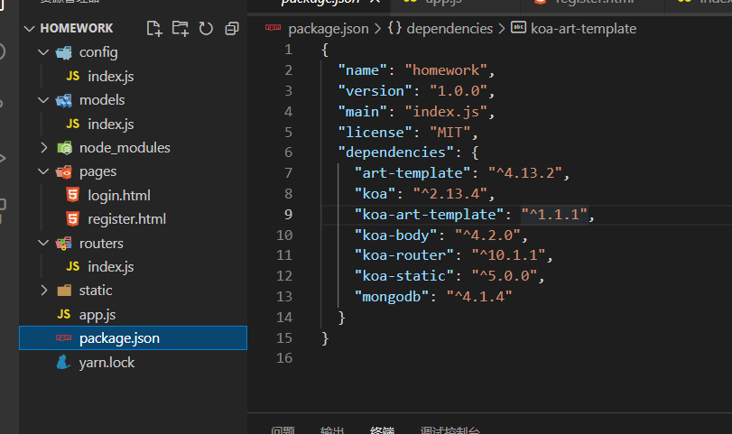The height and width of the screenshot is (434, 732).
Task: Open register.html in file tree
Action: tap(127, 219)
